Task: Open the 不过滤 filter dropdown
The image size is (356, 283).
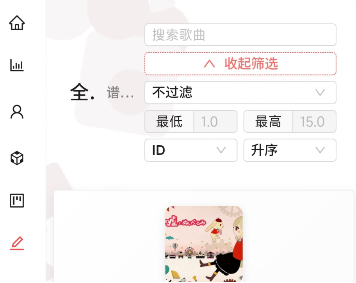Action: click(240, 93)
